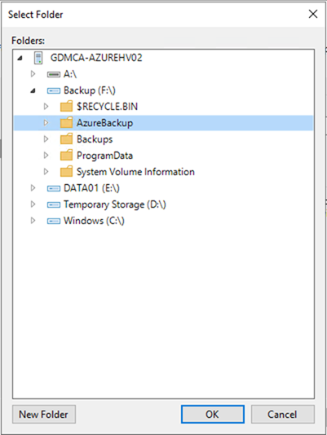Click the AzureBackup folder icon
Screen dimensions: 327x435
click(x=66, y=123)
